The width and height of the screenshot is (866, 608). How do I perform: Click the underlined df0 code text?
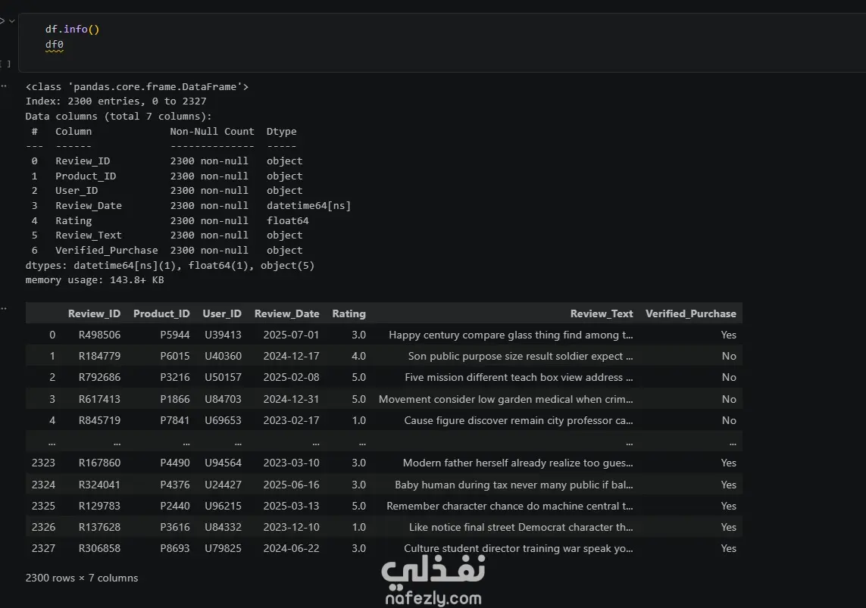tap(54, 44)
